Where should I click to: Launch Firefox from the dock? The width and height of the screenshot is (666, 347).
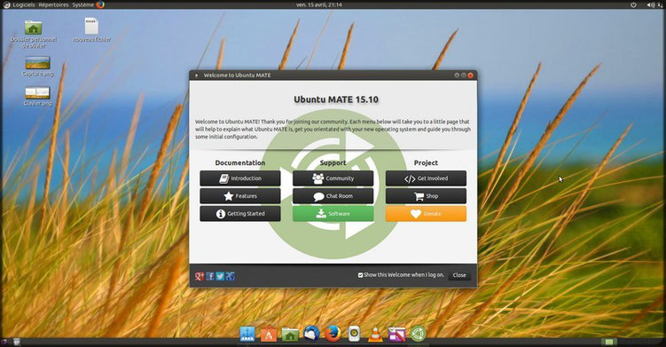(333, 334)
